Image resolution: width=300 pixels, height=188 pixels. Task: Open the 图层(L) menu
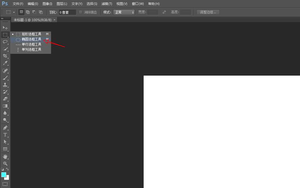pyautogui.click(x=62, y=4)
